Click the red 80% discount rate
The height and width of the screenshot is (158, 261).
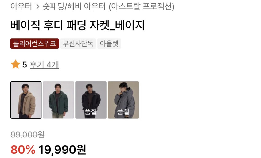23,149
